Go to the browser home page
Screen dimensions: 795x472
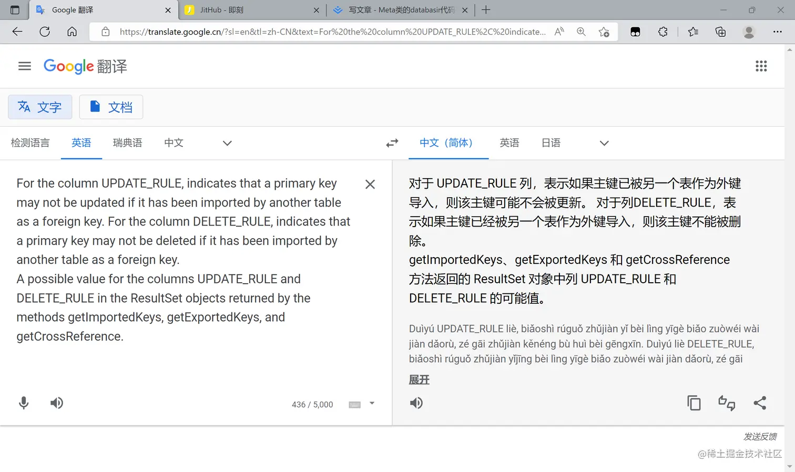pyautogui.click(x=72, y=32)
